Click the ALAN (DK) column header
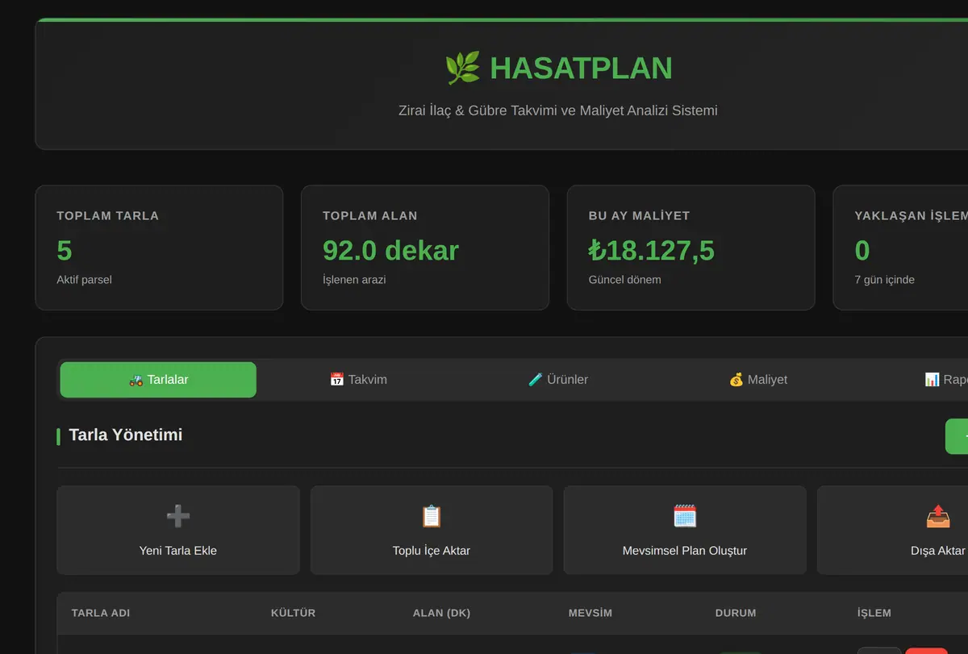 click(x=441, y=613)
